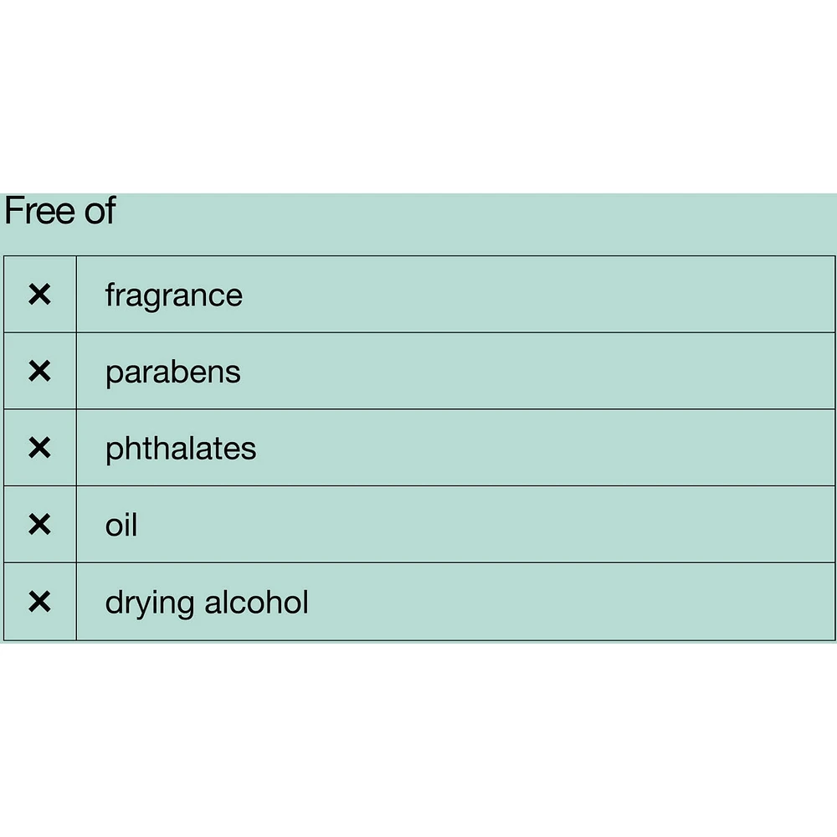Click the divider line between phthalates and oil
The width and height of the screenshot is (837, 837).
point(456,486)
